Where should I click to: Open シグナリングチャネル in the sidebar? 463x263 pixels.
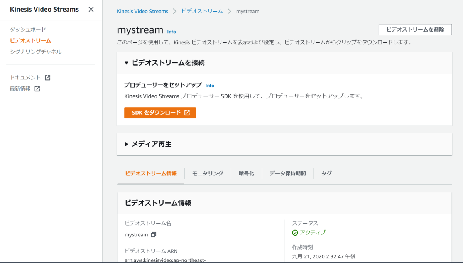pos(36,52)
